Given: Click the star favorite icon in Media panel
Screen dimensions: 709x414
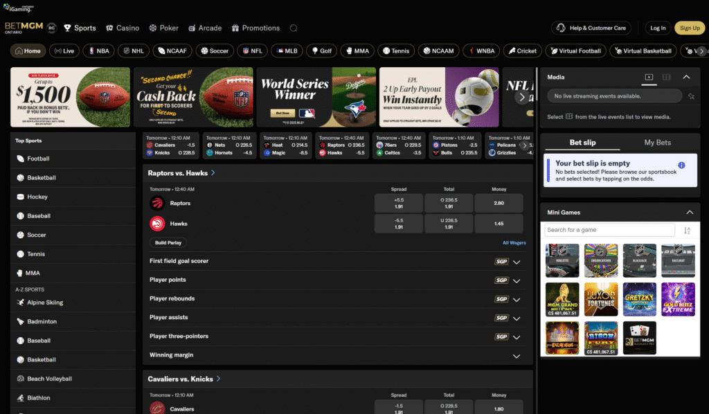Looking at the screenshot, I should point(691,96).
